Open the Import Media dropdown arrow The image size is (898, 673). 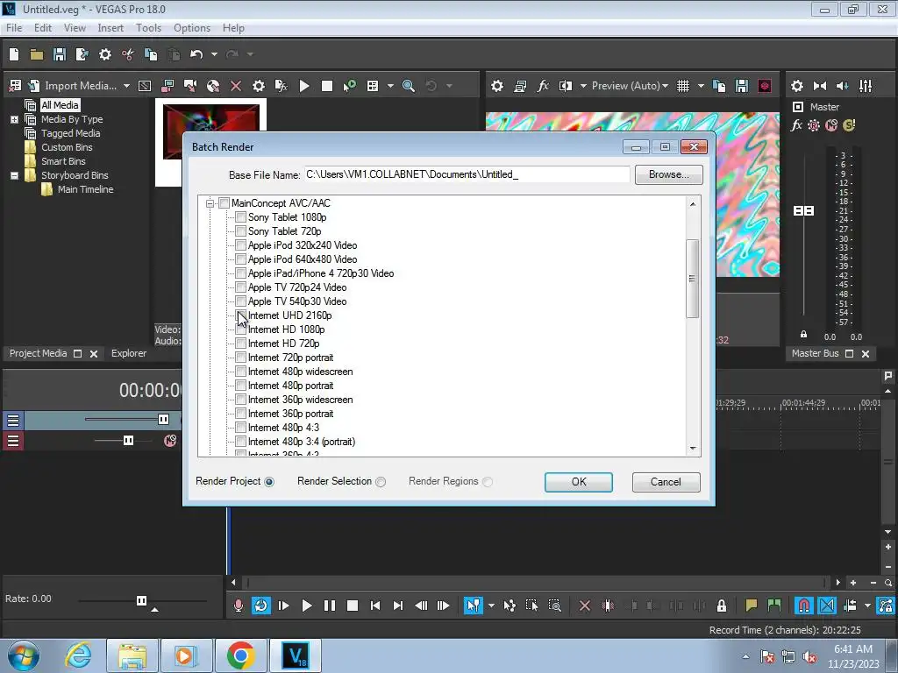pyautogui.click(x=126, y=86)
